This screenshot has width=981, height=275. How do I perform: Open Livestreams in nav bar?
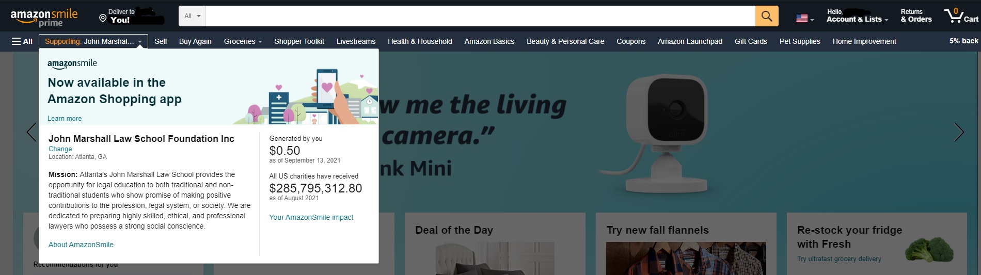pyautogui.click(x=356, y=41)
